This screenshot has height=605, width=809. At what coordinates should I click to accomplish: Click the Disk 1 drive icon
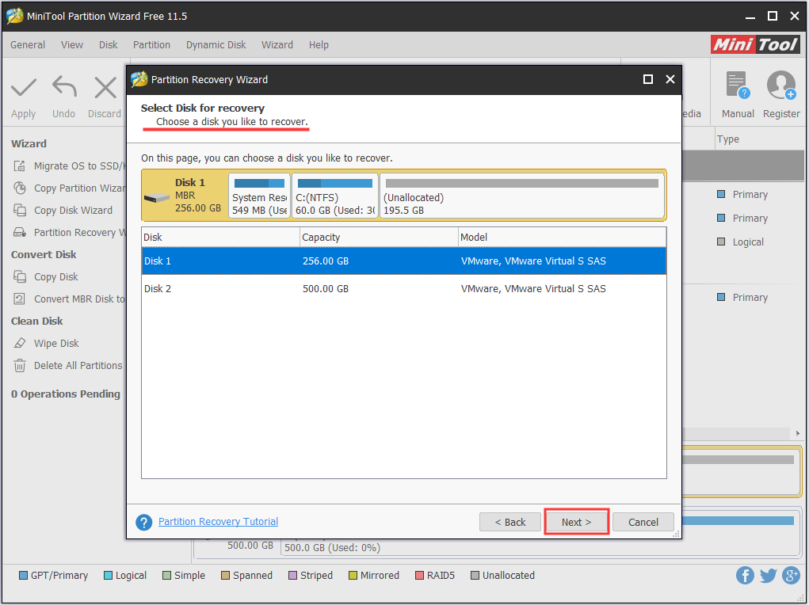[156, 197]
